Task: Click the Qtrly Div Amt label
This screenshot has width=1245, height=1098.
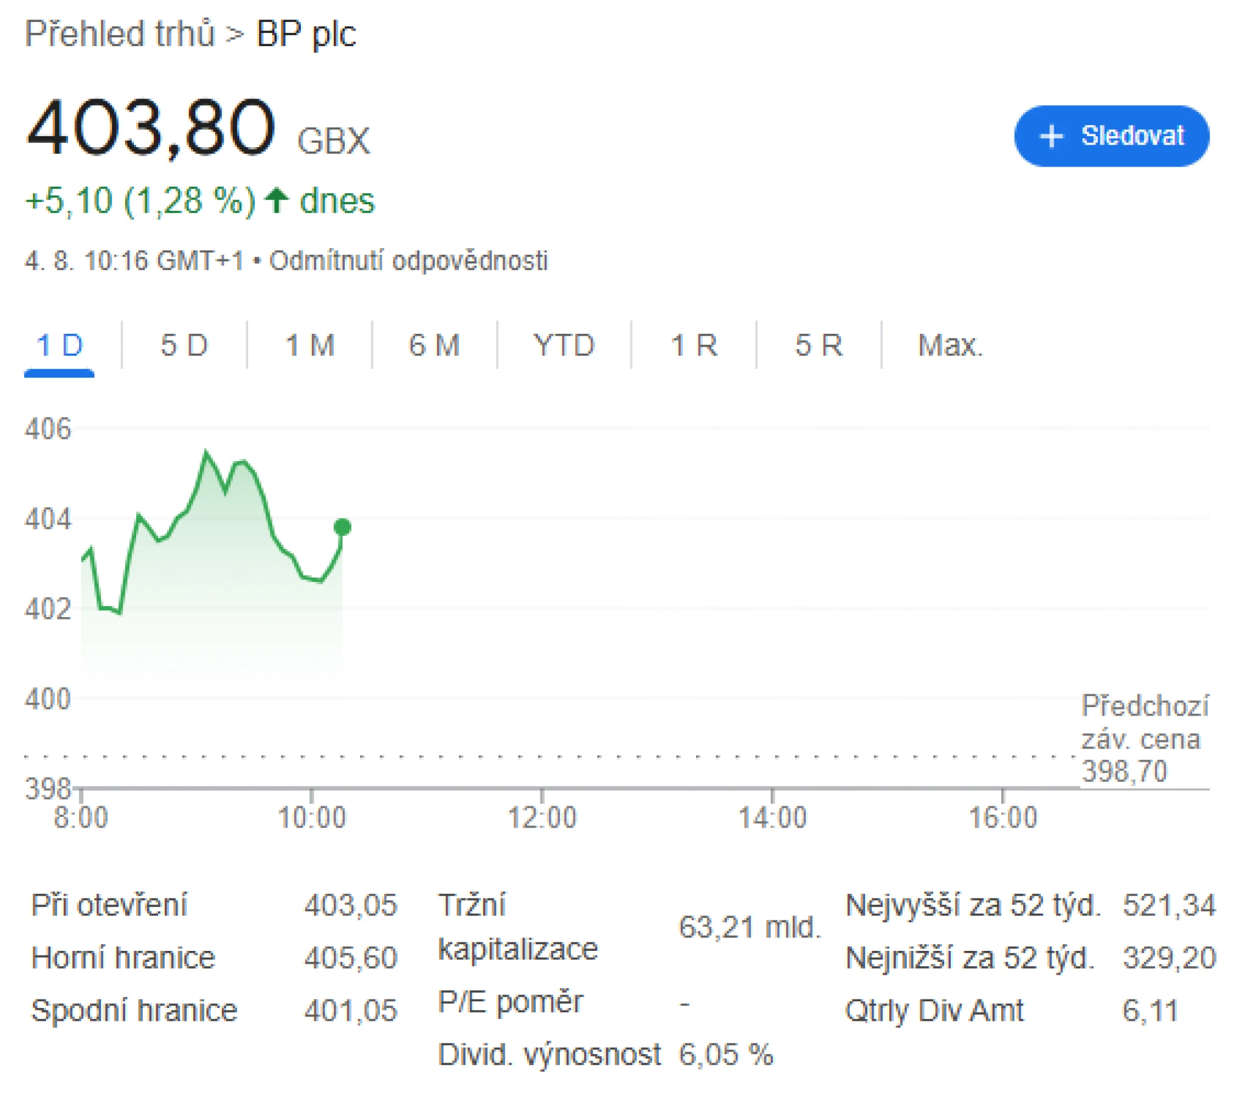Action: click(934, 1011)
